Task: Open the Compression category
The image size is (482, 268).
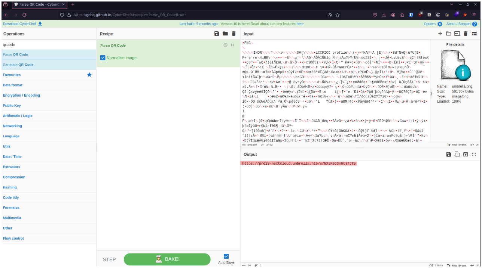Action: (x=48, y=177)
